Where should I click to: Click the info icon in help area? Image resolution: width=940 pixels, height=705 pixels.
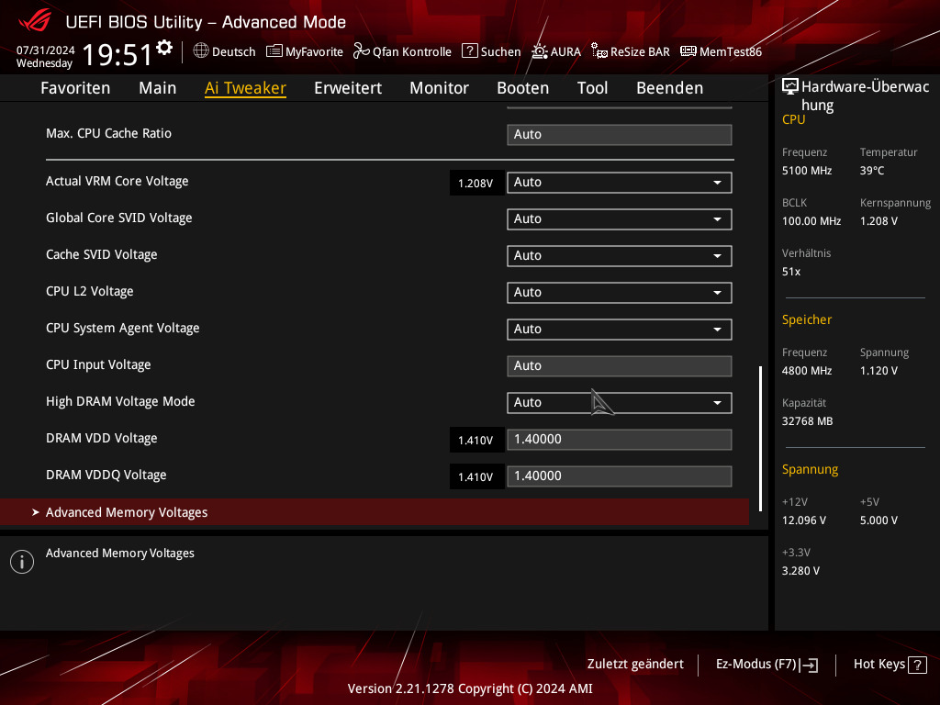[22, 562]
